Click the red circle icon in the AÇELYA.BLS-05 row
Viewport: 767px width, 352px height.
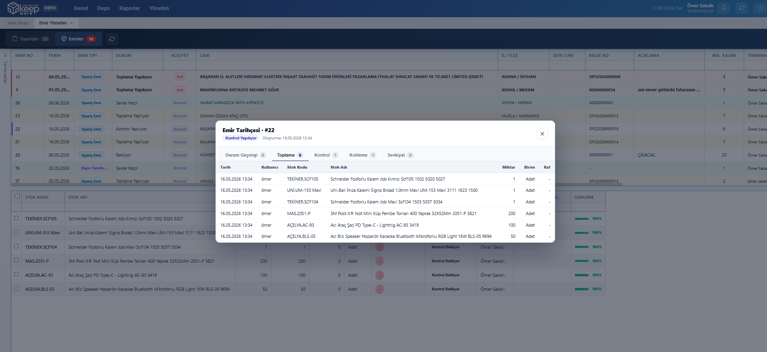pyautogui.click(x=379, y=289)
